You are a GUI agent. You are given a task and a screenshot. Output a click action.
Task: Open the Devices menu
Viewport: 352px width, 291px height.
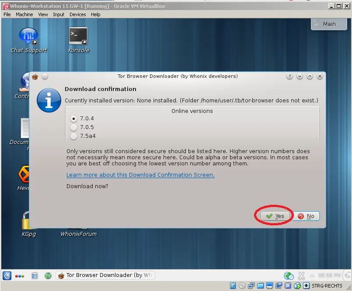point(78,14)
